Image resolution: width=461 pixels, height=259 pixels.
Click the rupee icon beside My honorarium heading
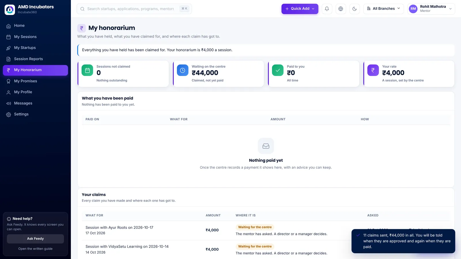(82, 28)
